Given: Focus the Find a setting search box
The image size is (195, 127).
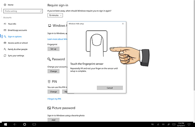Looking at the screenshot, I should point(23,11).
